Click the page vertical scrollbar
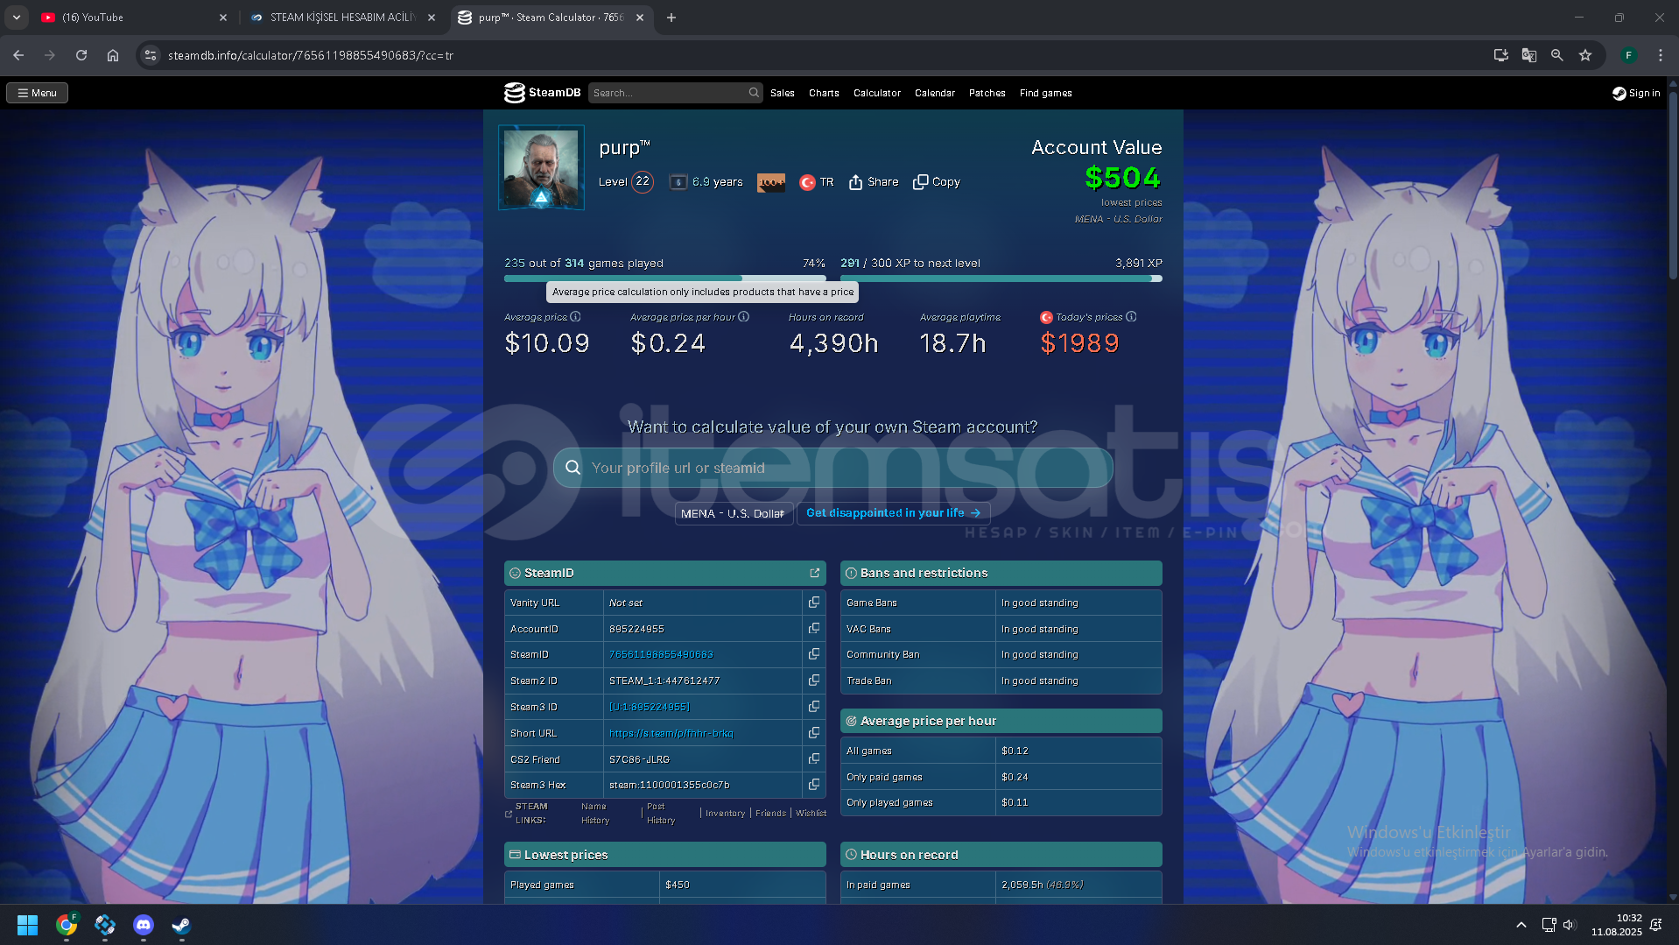The image size is (1679, 945). click(1673, 184)
